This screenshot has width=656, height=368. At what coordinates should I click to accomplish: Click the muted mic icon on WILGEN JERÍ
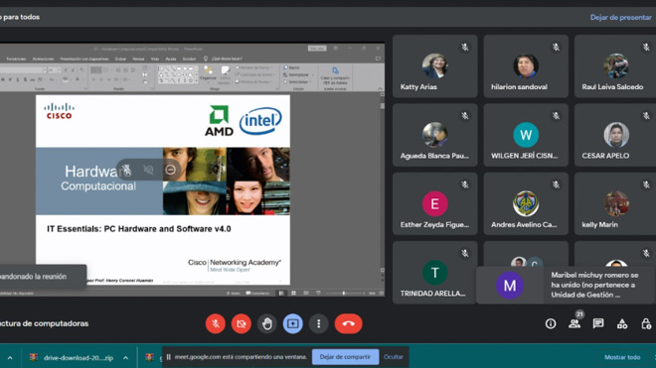tap(556, 116)
